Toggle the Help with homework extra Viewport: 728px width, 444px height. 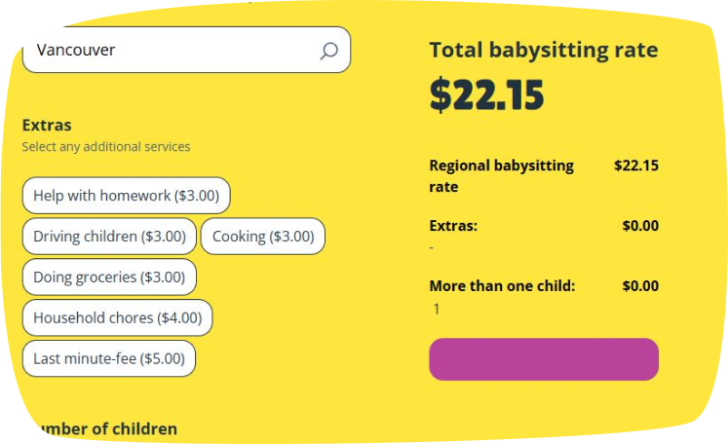coord(127,196)
